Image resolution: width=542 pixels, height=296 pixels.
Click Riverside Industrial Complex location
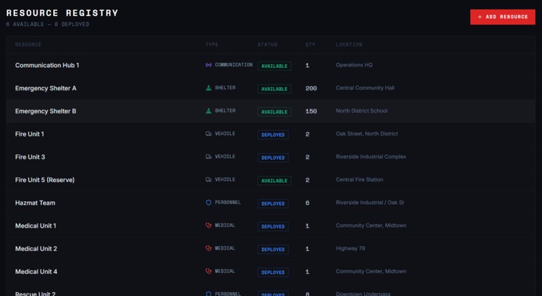[x=371, y=156]
